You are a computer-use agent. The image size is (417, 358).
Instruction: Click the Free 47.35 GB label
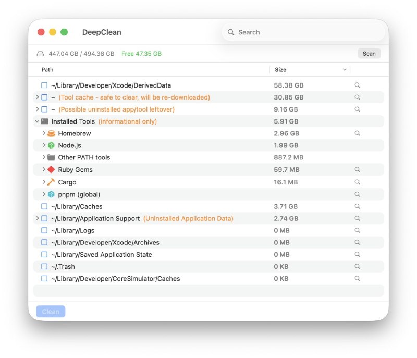[x=141, y=54]
